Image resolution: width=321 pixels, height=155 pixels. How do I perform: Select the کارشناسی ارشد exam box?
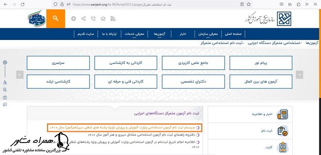click(x=58, y=81)
